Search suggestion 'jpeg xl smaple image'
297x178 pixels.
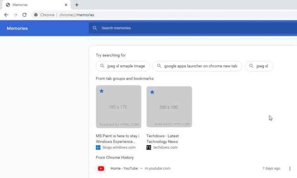pos(123,66)
